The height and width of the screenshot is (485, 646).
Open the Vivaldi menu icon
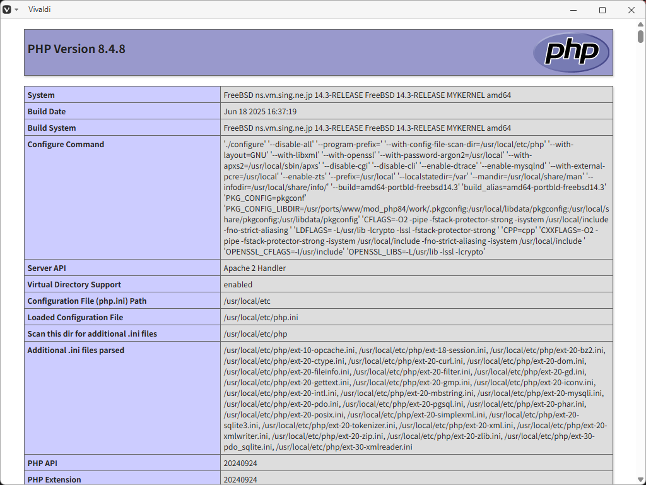click(x=6, y=9)
